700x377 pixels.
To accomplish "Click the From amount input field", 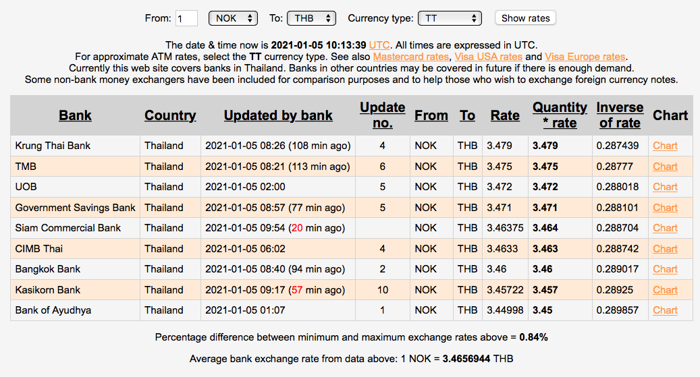I will click(186, 18).
